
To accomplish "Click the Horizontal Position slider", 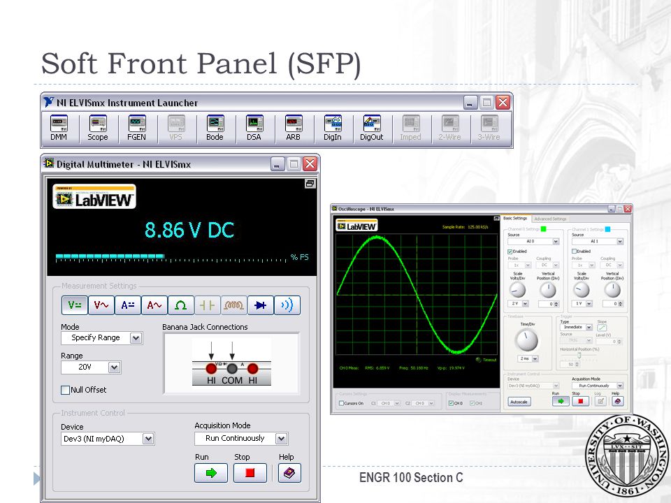I will pyautogui.click(x=579, y=355).
